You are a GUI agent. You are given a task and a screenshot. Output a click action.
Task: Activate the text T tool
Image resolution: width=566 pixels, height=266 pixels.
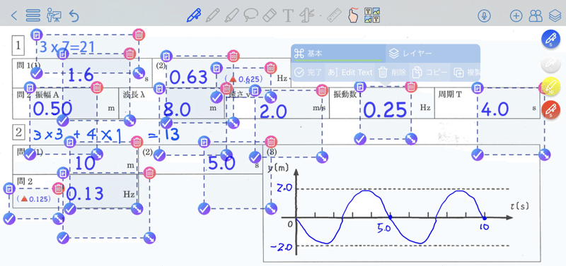(288, 16)
